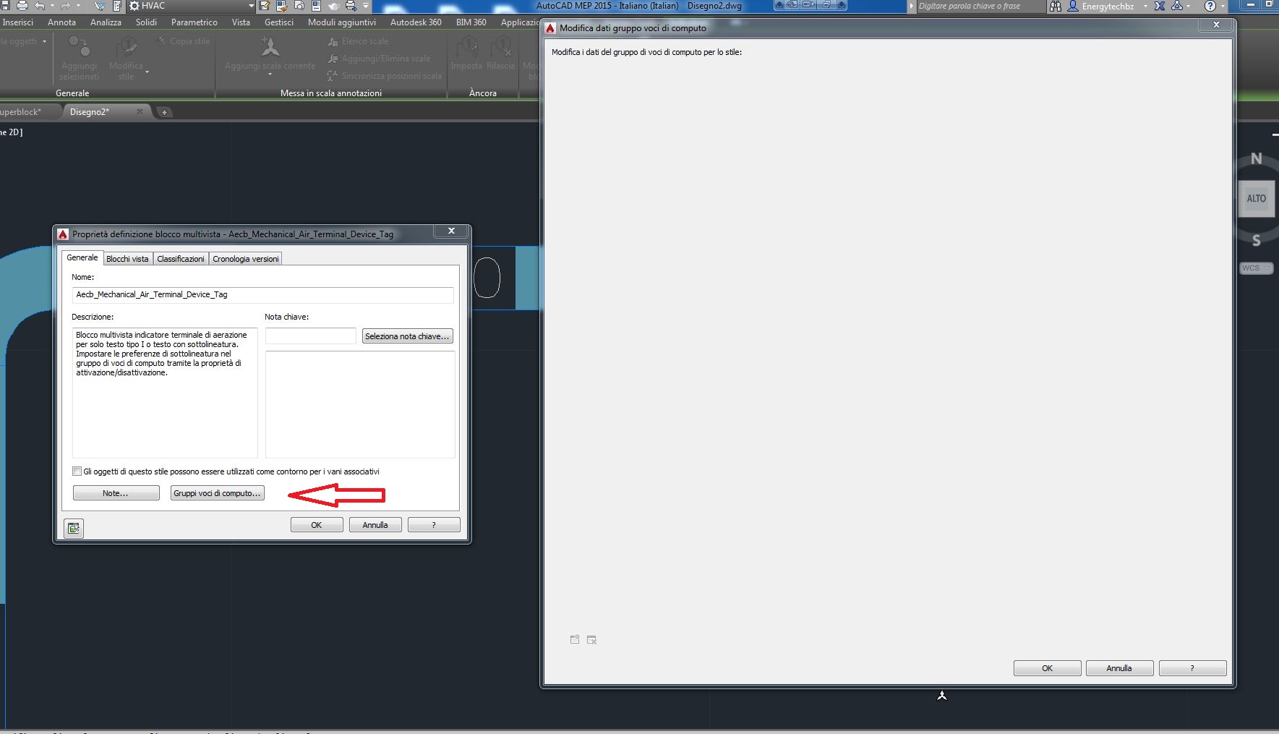Click OK in Modifica dati gruppo dialog

1048,668
